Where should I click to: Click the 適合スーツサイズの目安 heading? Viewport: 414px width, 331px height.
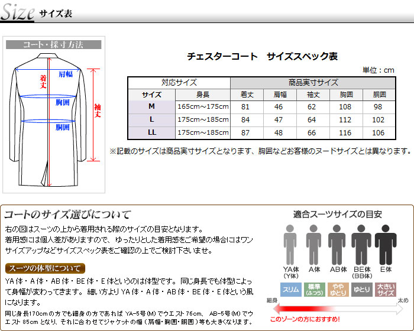[x=338, y=214]
